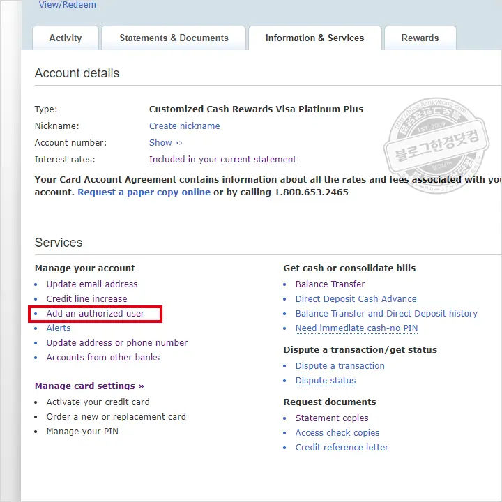The image size is (502, 502).
Task: Click Update email address link
Action: [92, 284]
